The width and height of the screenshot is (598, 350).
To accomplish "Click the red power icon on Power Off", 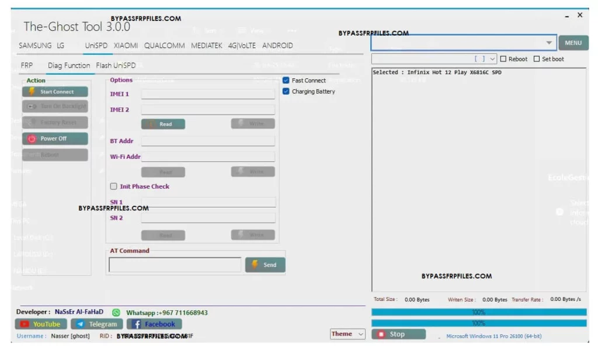I will pyautogui.click(x=32, y=138).
